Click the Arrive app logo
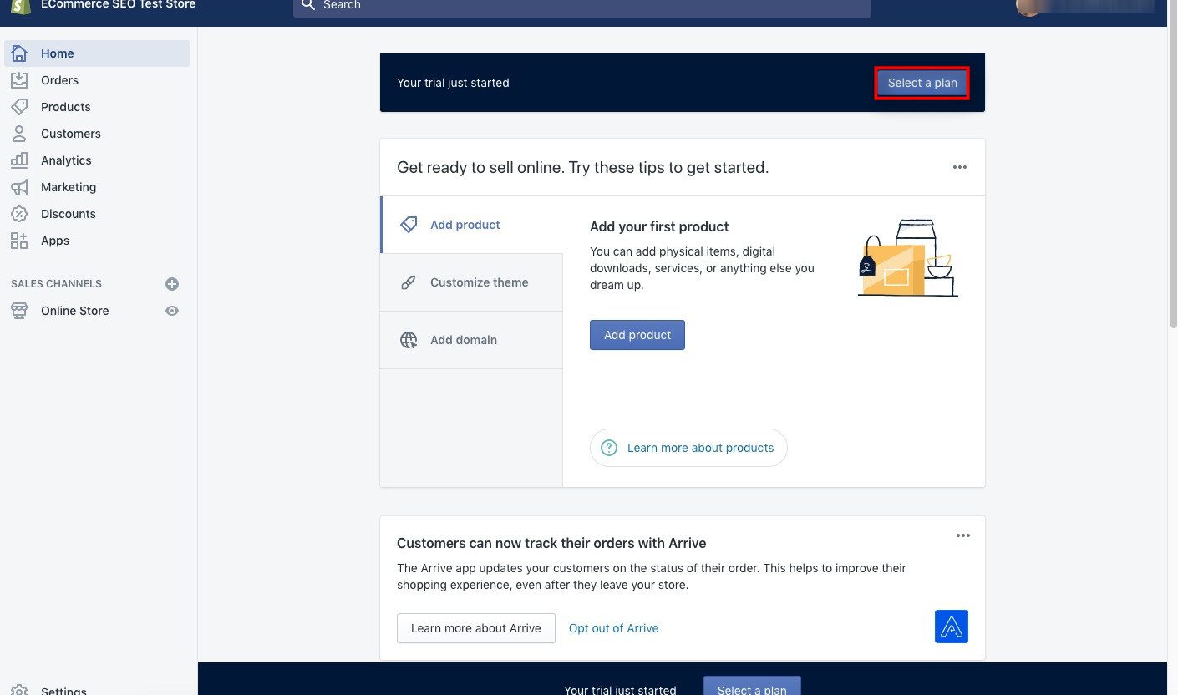The height and width of the screenshot is (695, 1178). click(951, 626)
